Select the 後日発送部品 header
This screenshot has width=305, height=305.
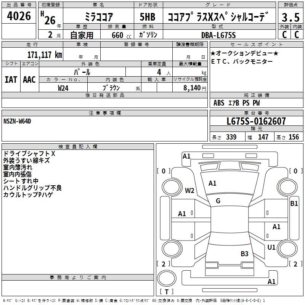[104, 95]
